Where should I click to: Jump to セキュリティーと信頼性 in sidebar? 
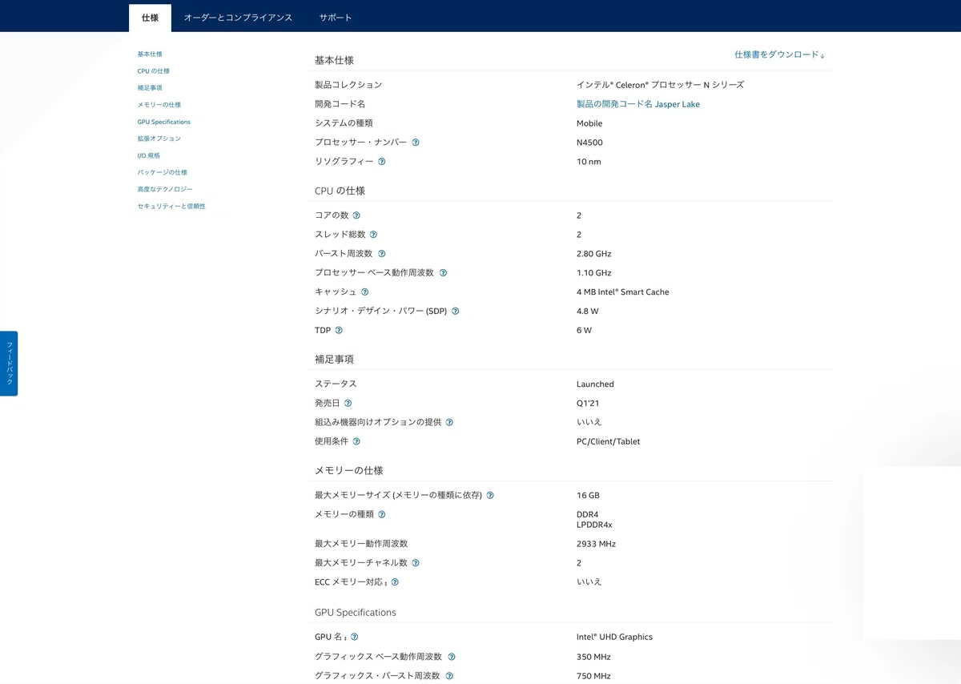click(x=171, y=206)
